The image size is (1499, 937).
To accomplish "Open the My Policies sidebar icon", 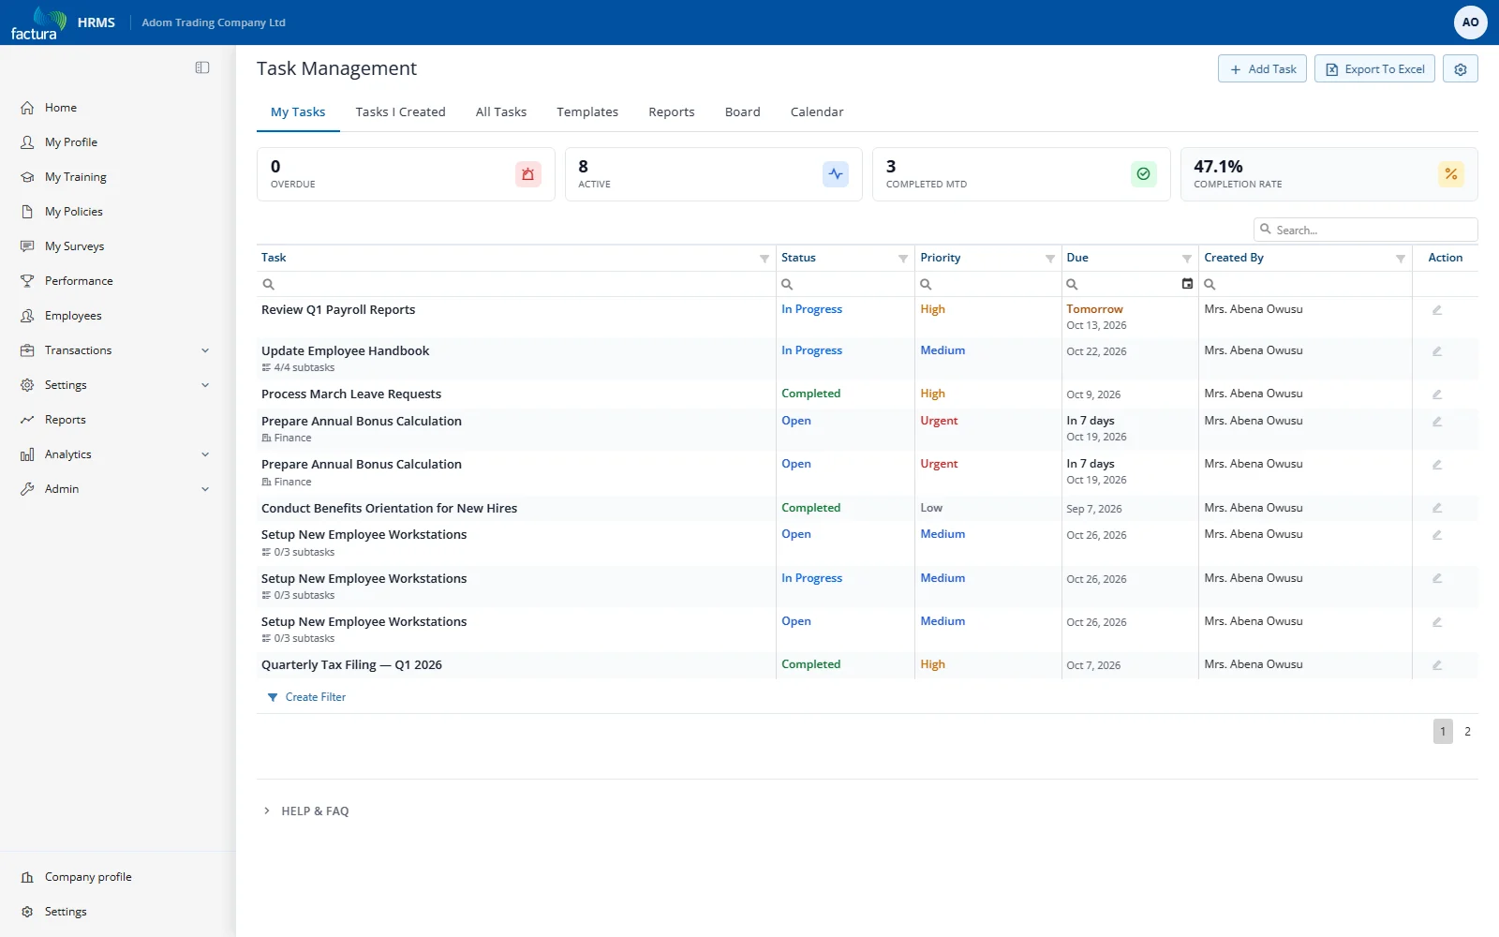I will click(x=27, y=212).
